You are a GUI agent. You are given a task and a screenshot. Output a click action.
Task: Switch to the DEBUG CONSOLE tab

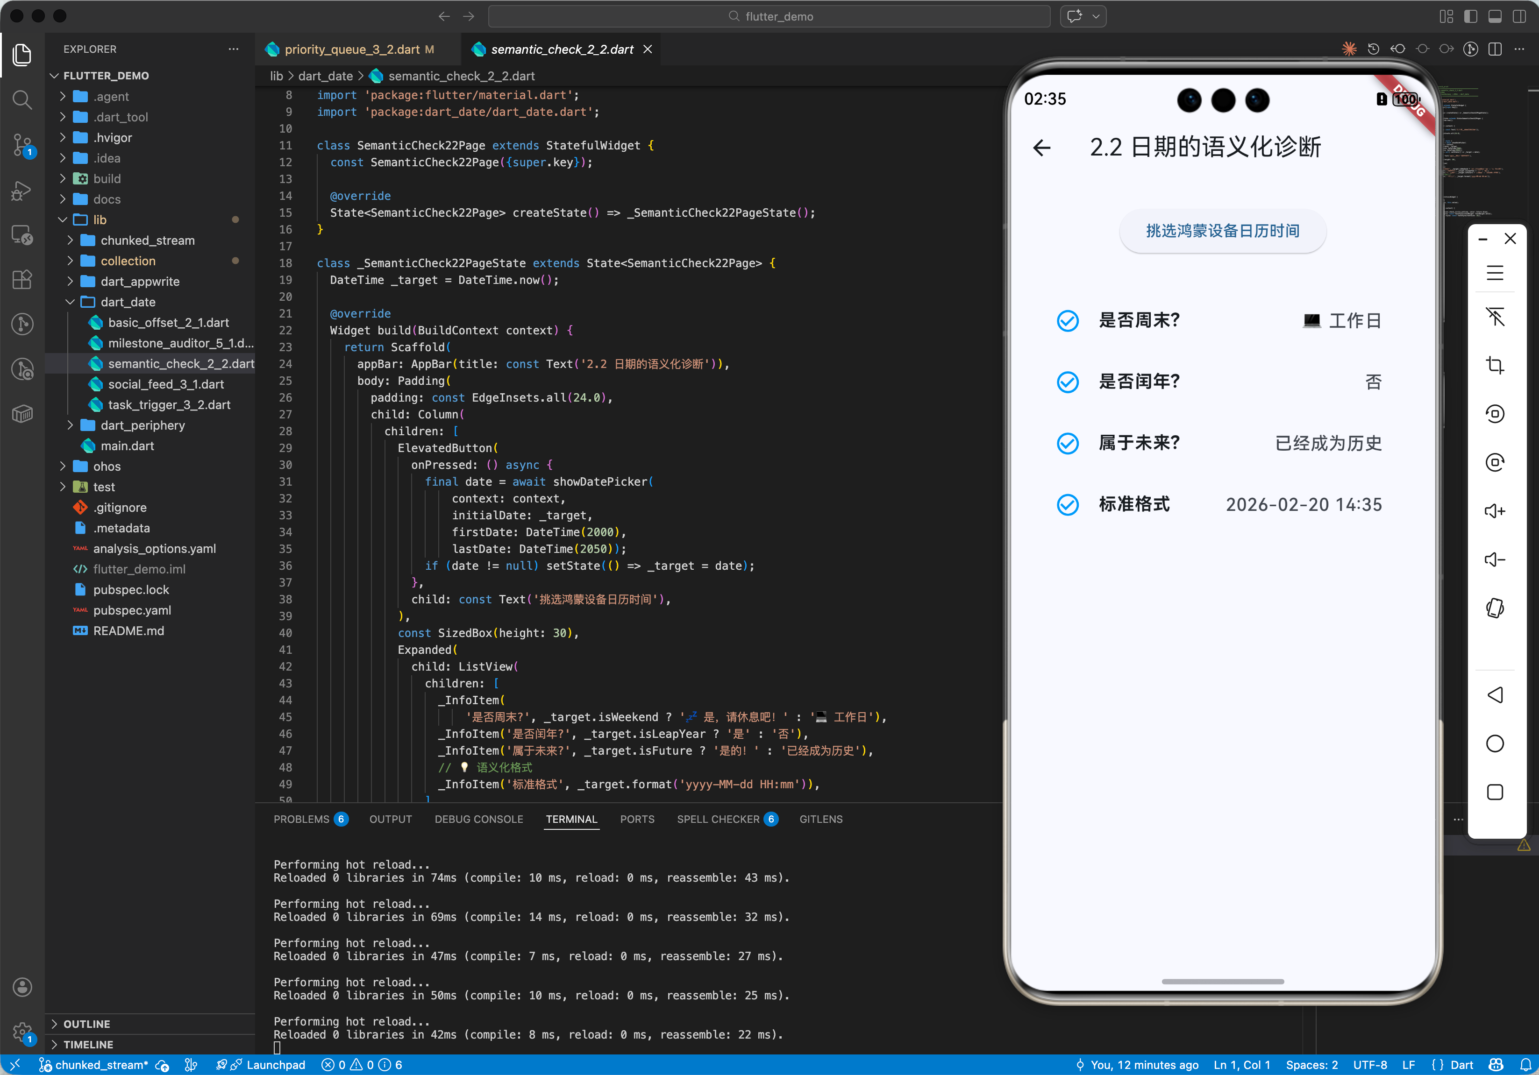[478, 819]
